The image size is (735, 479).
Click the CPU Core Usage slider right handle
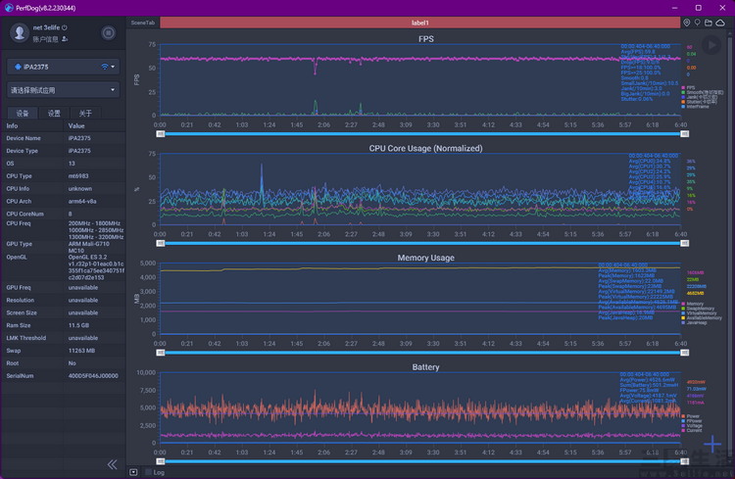point(685,243)
